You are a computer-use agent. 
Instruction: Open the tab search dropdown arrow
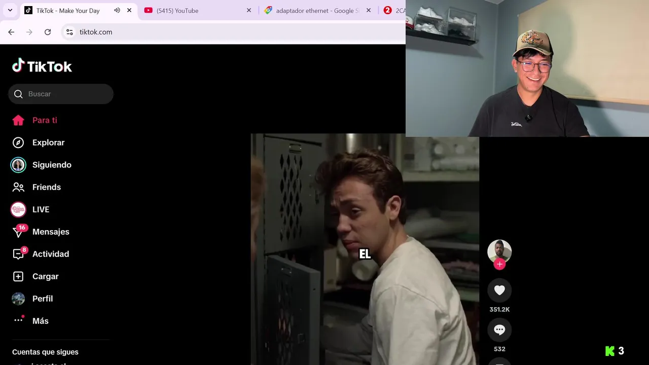pyautogui.click(x=10, y=10)
